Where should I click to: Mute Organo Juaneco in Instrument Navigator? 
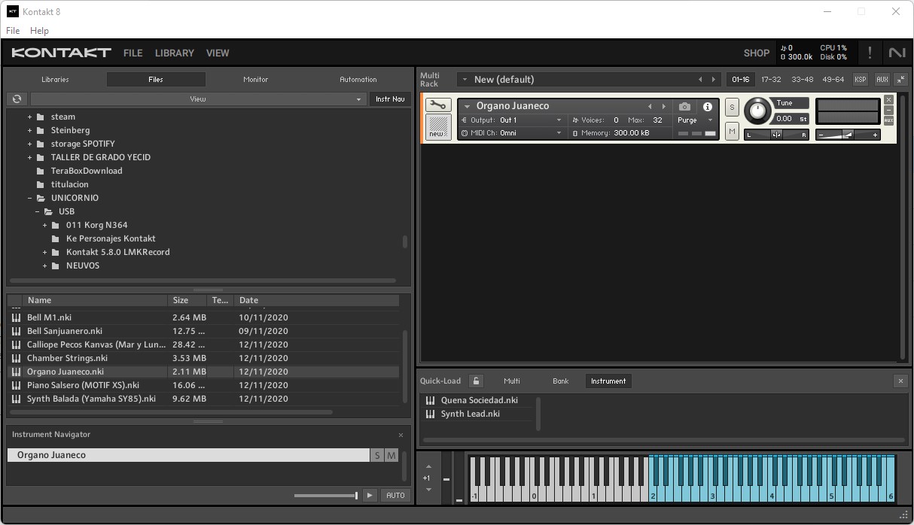[x=391, y=455]
